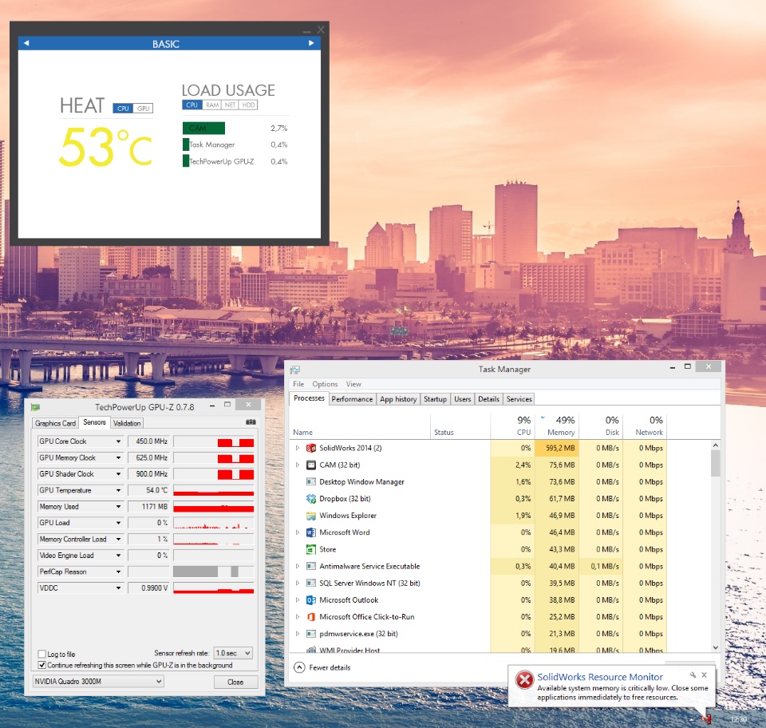Go to previous CAM view with left arrow
The width and height of the screenshot is (766, 728).
pyautogui.click(x=26, y=43)
